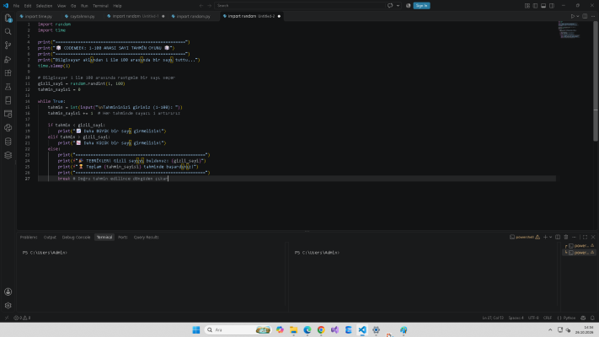The height and width of the screenshot is (337, 599).
Task: Open run options dropdown beside play icon
Action: tap(578, 17)
